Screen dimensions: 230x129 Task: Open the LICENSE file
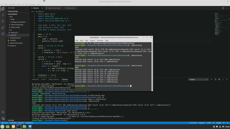pos(18,40)
